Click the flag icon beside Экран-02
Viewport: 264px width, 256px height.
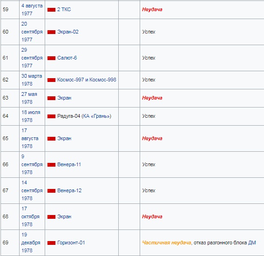51,32
